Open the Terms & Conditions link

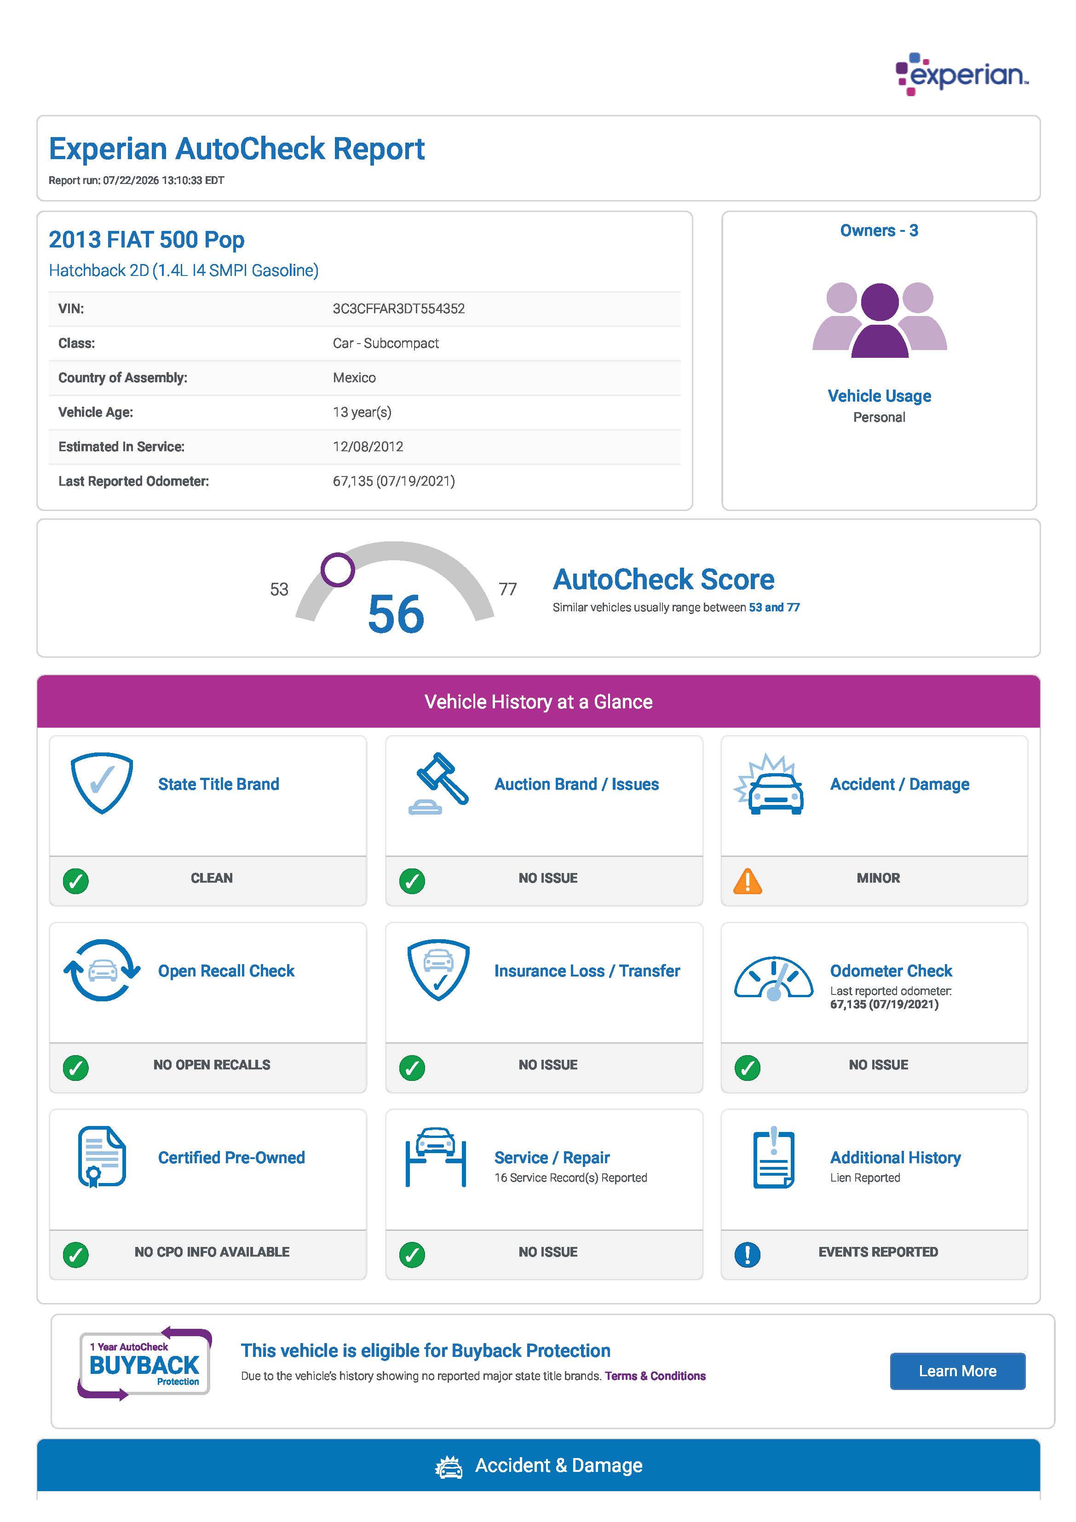655,1375
